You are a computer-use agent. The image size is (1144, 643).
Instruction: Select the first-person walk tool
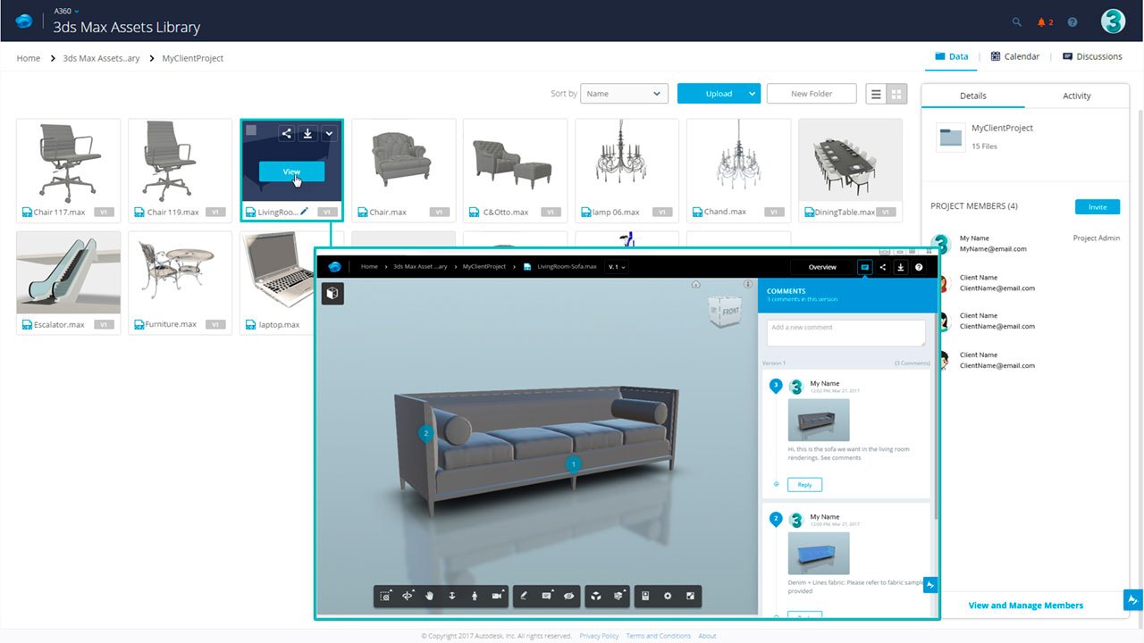pyautogui.click(x=475, y=596)
